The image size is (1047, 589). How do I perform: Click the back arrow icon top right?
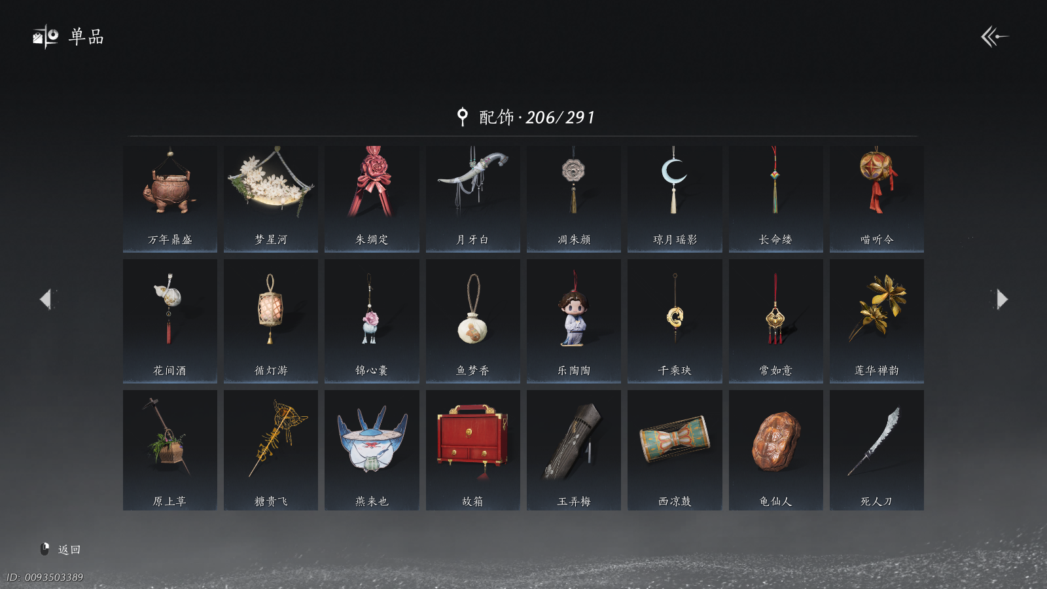994,37
